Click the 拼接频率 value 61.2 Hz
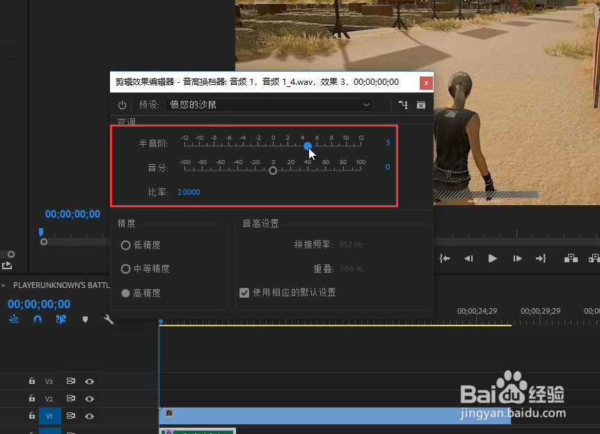 352,245
